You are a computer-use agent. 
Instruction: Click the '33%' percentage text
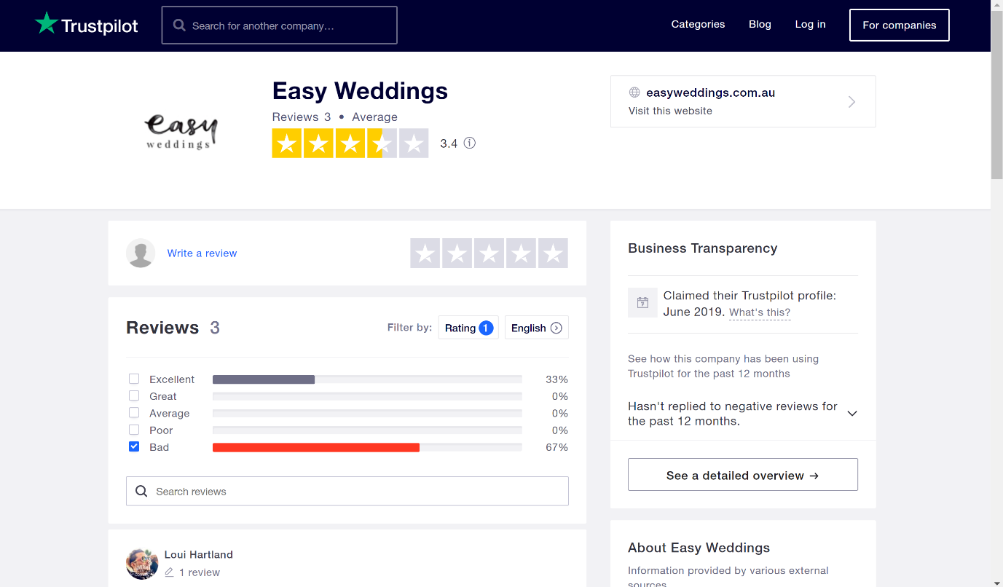[556, 379]
